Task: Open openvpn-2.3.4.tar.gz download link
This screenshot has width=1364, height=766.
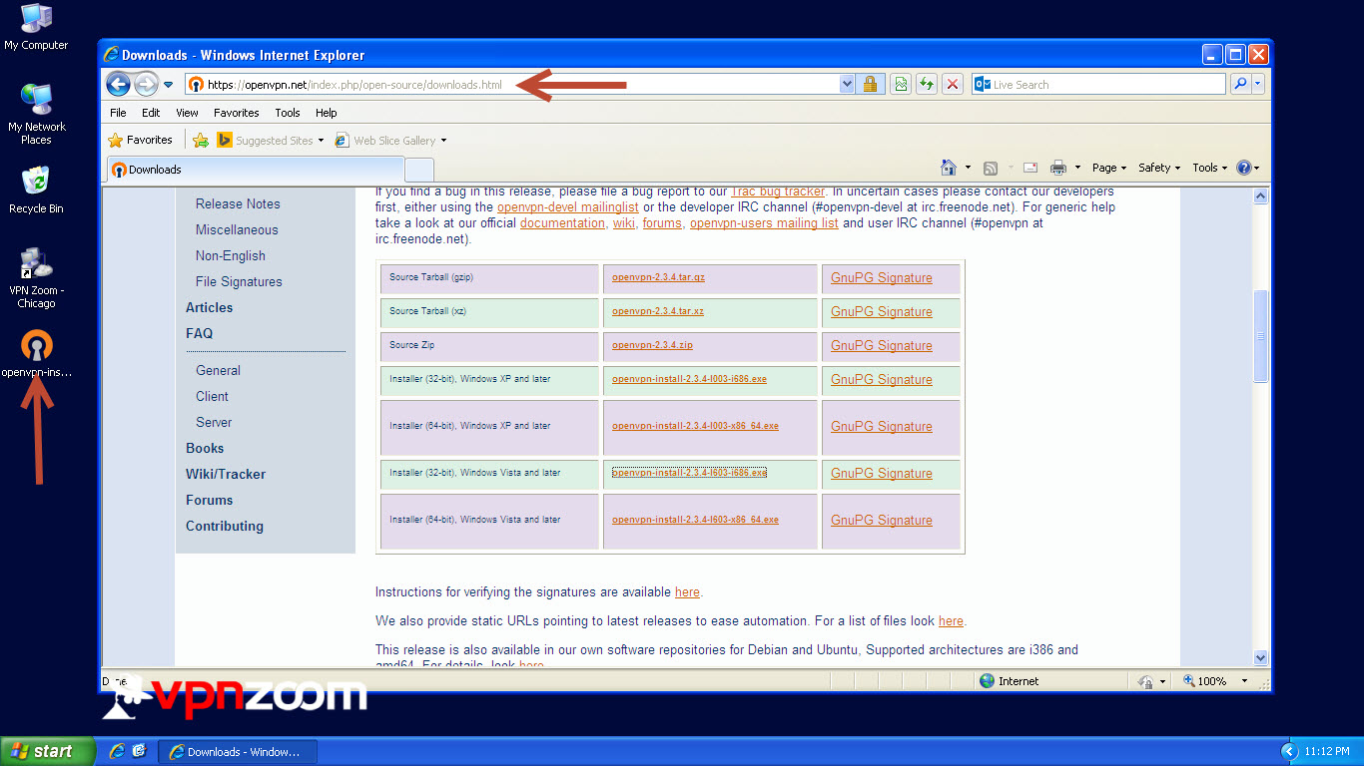Action: (658, 277)
